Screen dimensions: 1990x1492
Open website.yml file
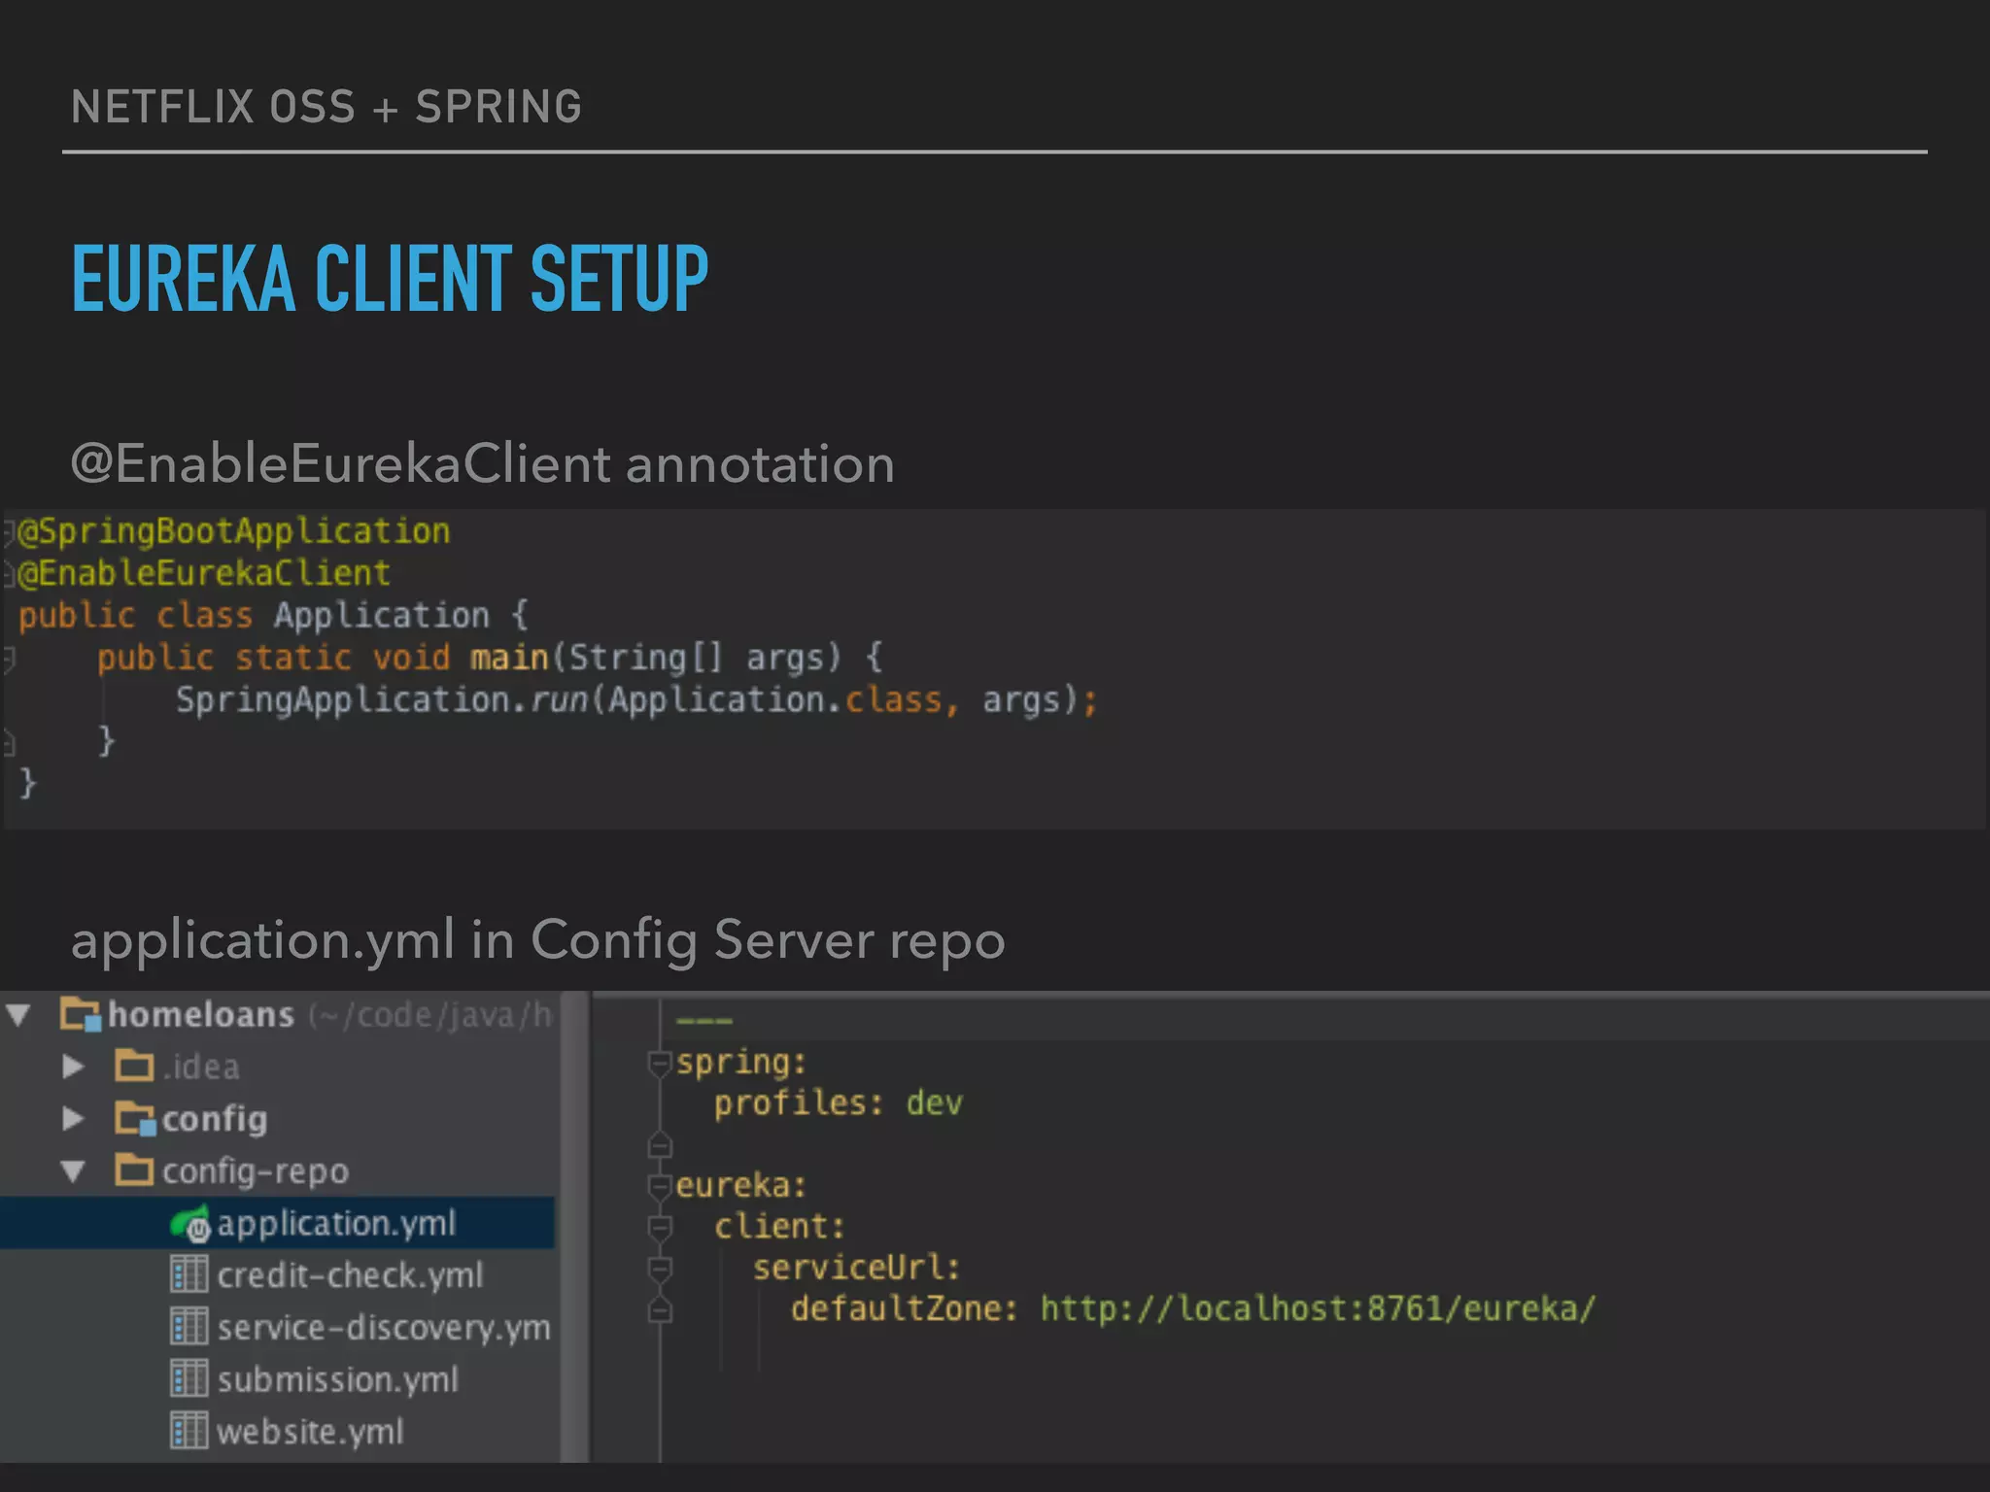coord(310,1432)
